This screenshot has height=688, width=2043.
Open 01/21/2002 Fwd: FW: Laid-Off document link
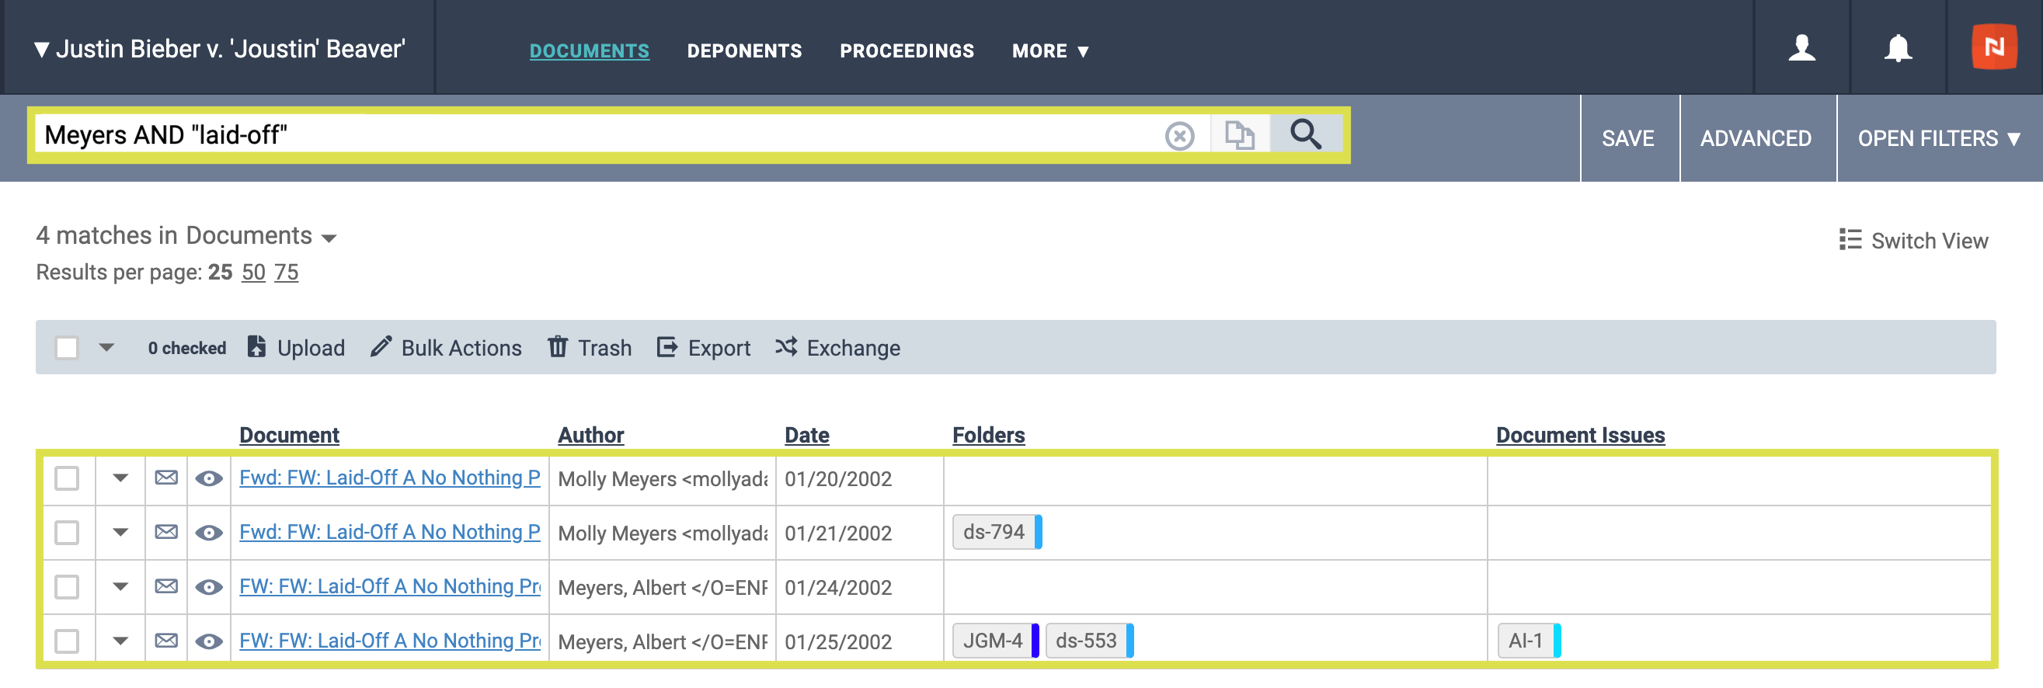[x=389, y=532]
